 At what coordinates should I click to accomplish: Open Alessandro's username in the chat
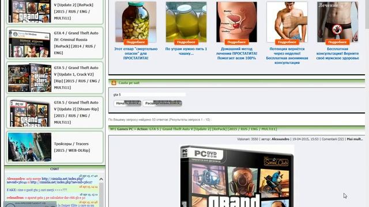pos(16,179)
